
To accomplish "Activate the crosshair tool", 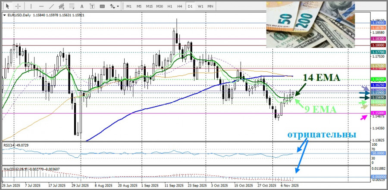I will tap(18, 6).
